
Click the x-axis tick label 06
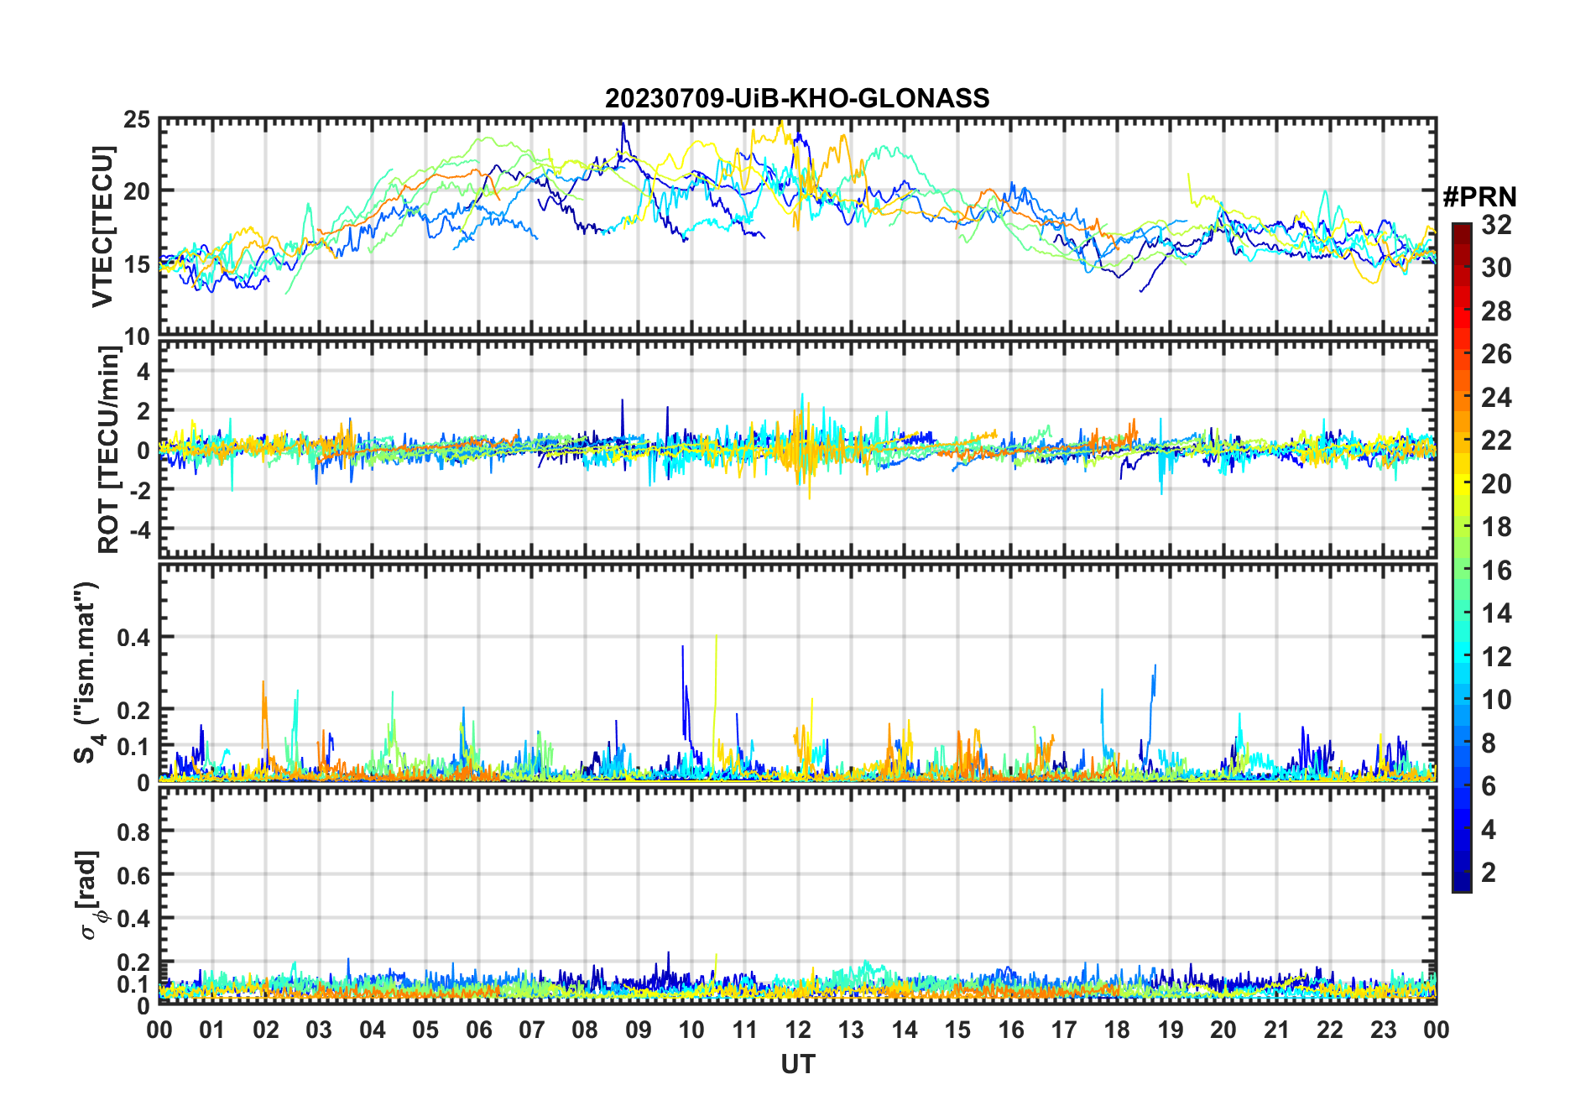tap(478, 1030)
